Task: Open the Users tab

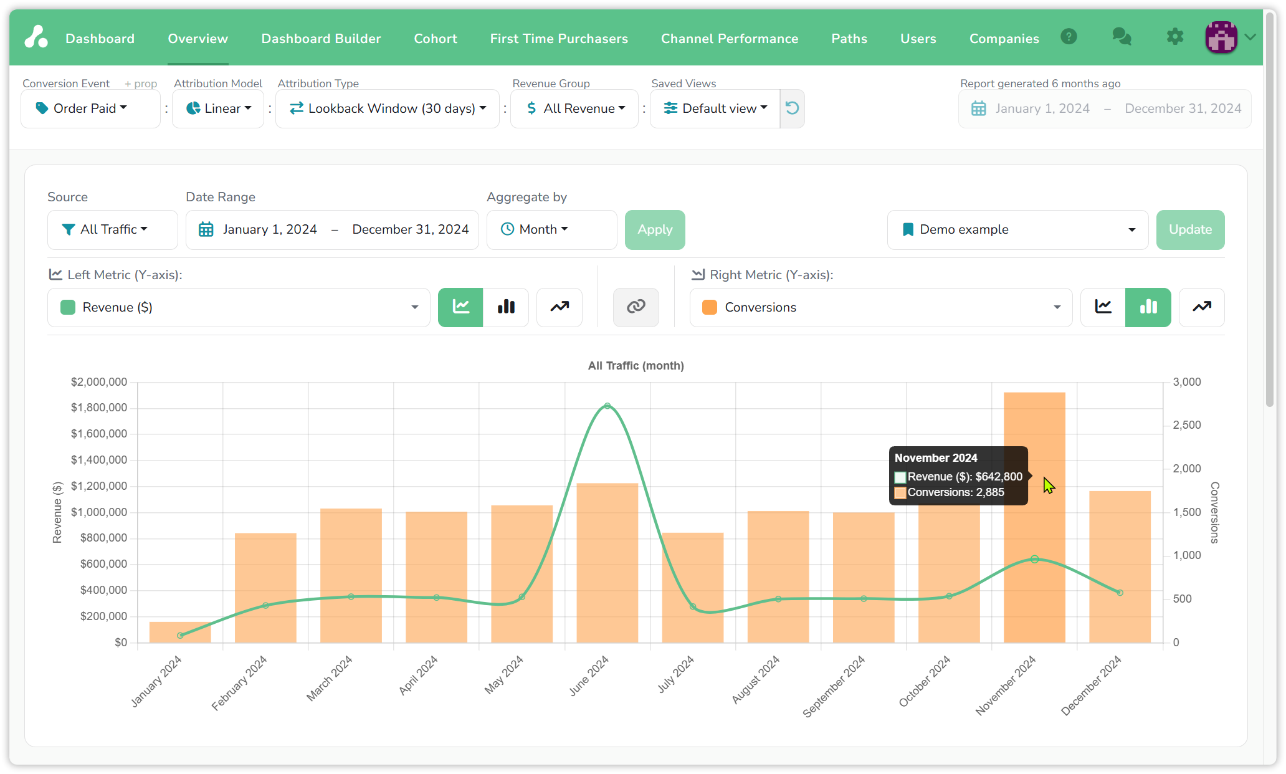Action: coord(918,39)
